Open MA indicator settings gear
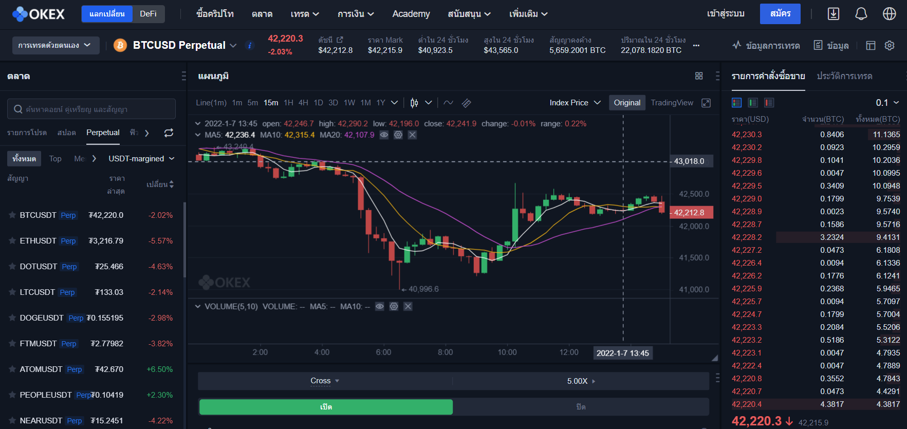This screenshot has height=429, width=907. (398, 135)
